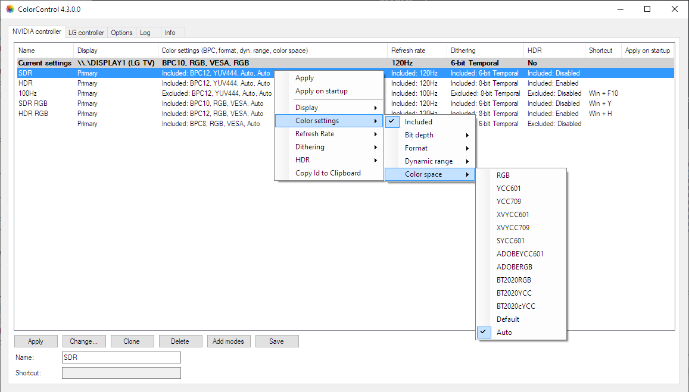Choose Apply on startup from context menu
The height and width of the screenshot is (392, 689).
pyautogui.click(x=321, y=91)
